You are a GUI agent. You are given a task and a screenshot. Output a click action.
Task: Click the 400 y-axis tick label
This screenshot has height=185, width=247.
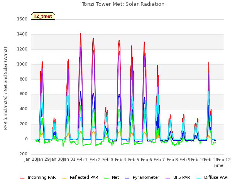24,109
